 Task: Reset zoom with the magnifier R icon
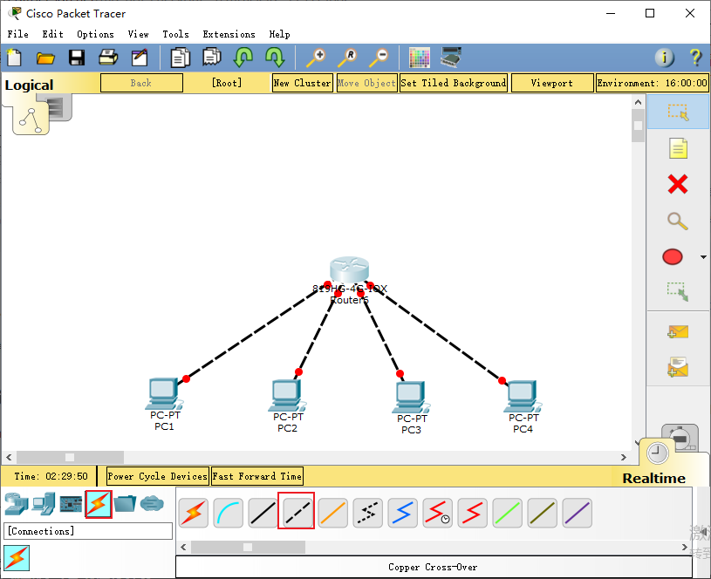[x=347, y=58]
